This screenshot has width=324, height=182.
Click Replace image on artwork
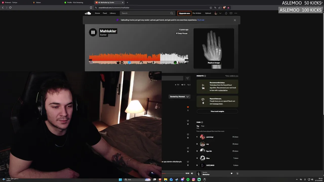click(214, 63)
